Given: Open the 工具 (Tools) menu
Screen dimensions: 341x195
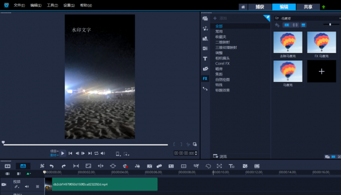Looking at the screenshot, I should [53, 5].
